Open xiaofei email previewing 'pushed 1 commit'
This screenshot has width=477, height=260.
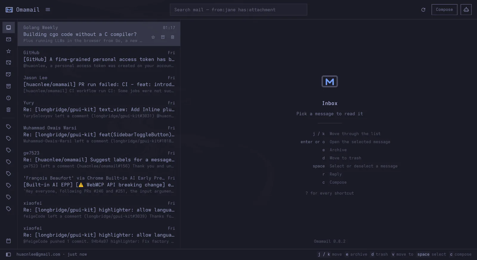click(x=99, y=235)
